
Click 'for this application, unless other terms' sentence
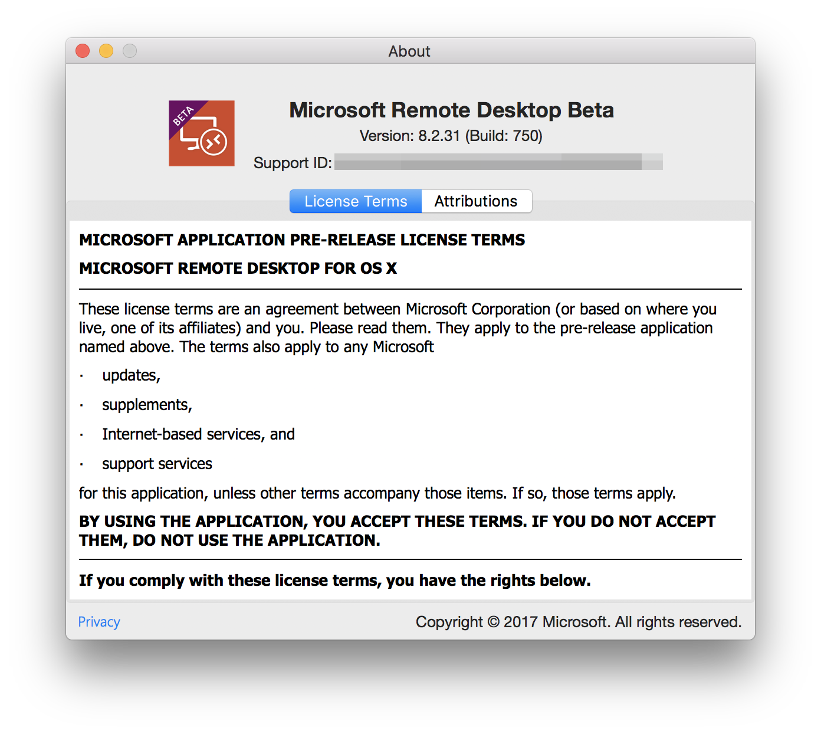(x=377, y=493)
